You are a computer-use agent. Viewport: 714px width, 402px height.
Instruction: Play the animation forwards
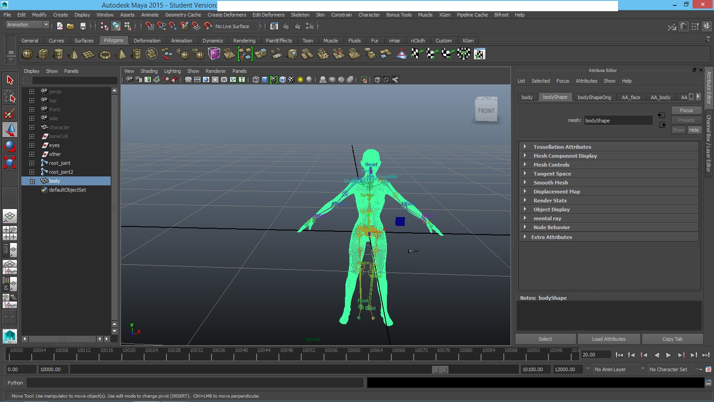[668, 355]
